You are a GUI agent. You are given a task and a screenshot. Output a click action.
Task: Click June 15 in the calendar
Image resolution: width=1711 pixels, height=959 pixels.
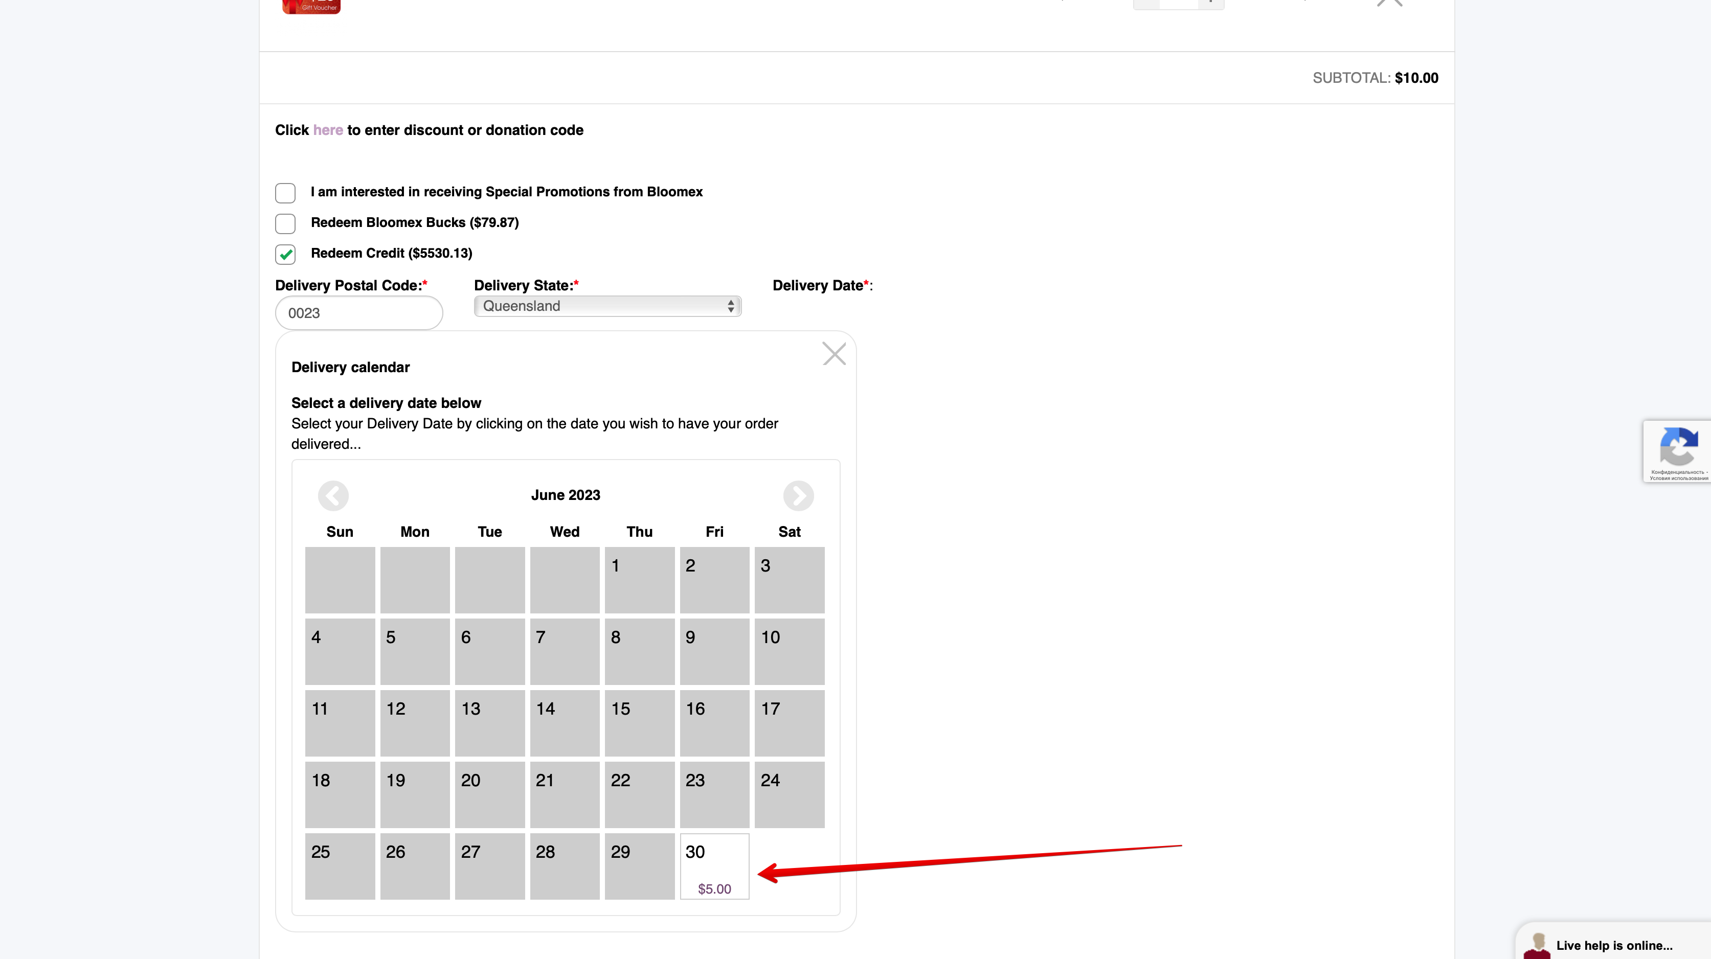639,722
